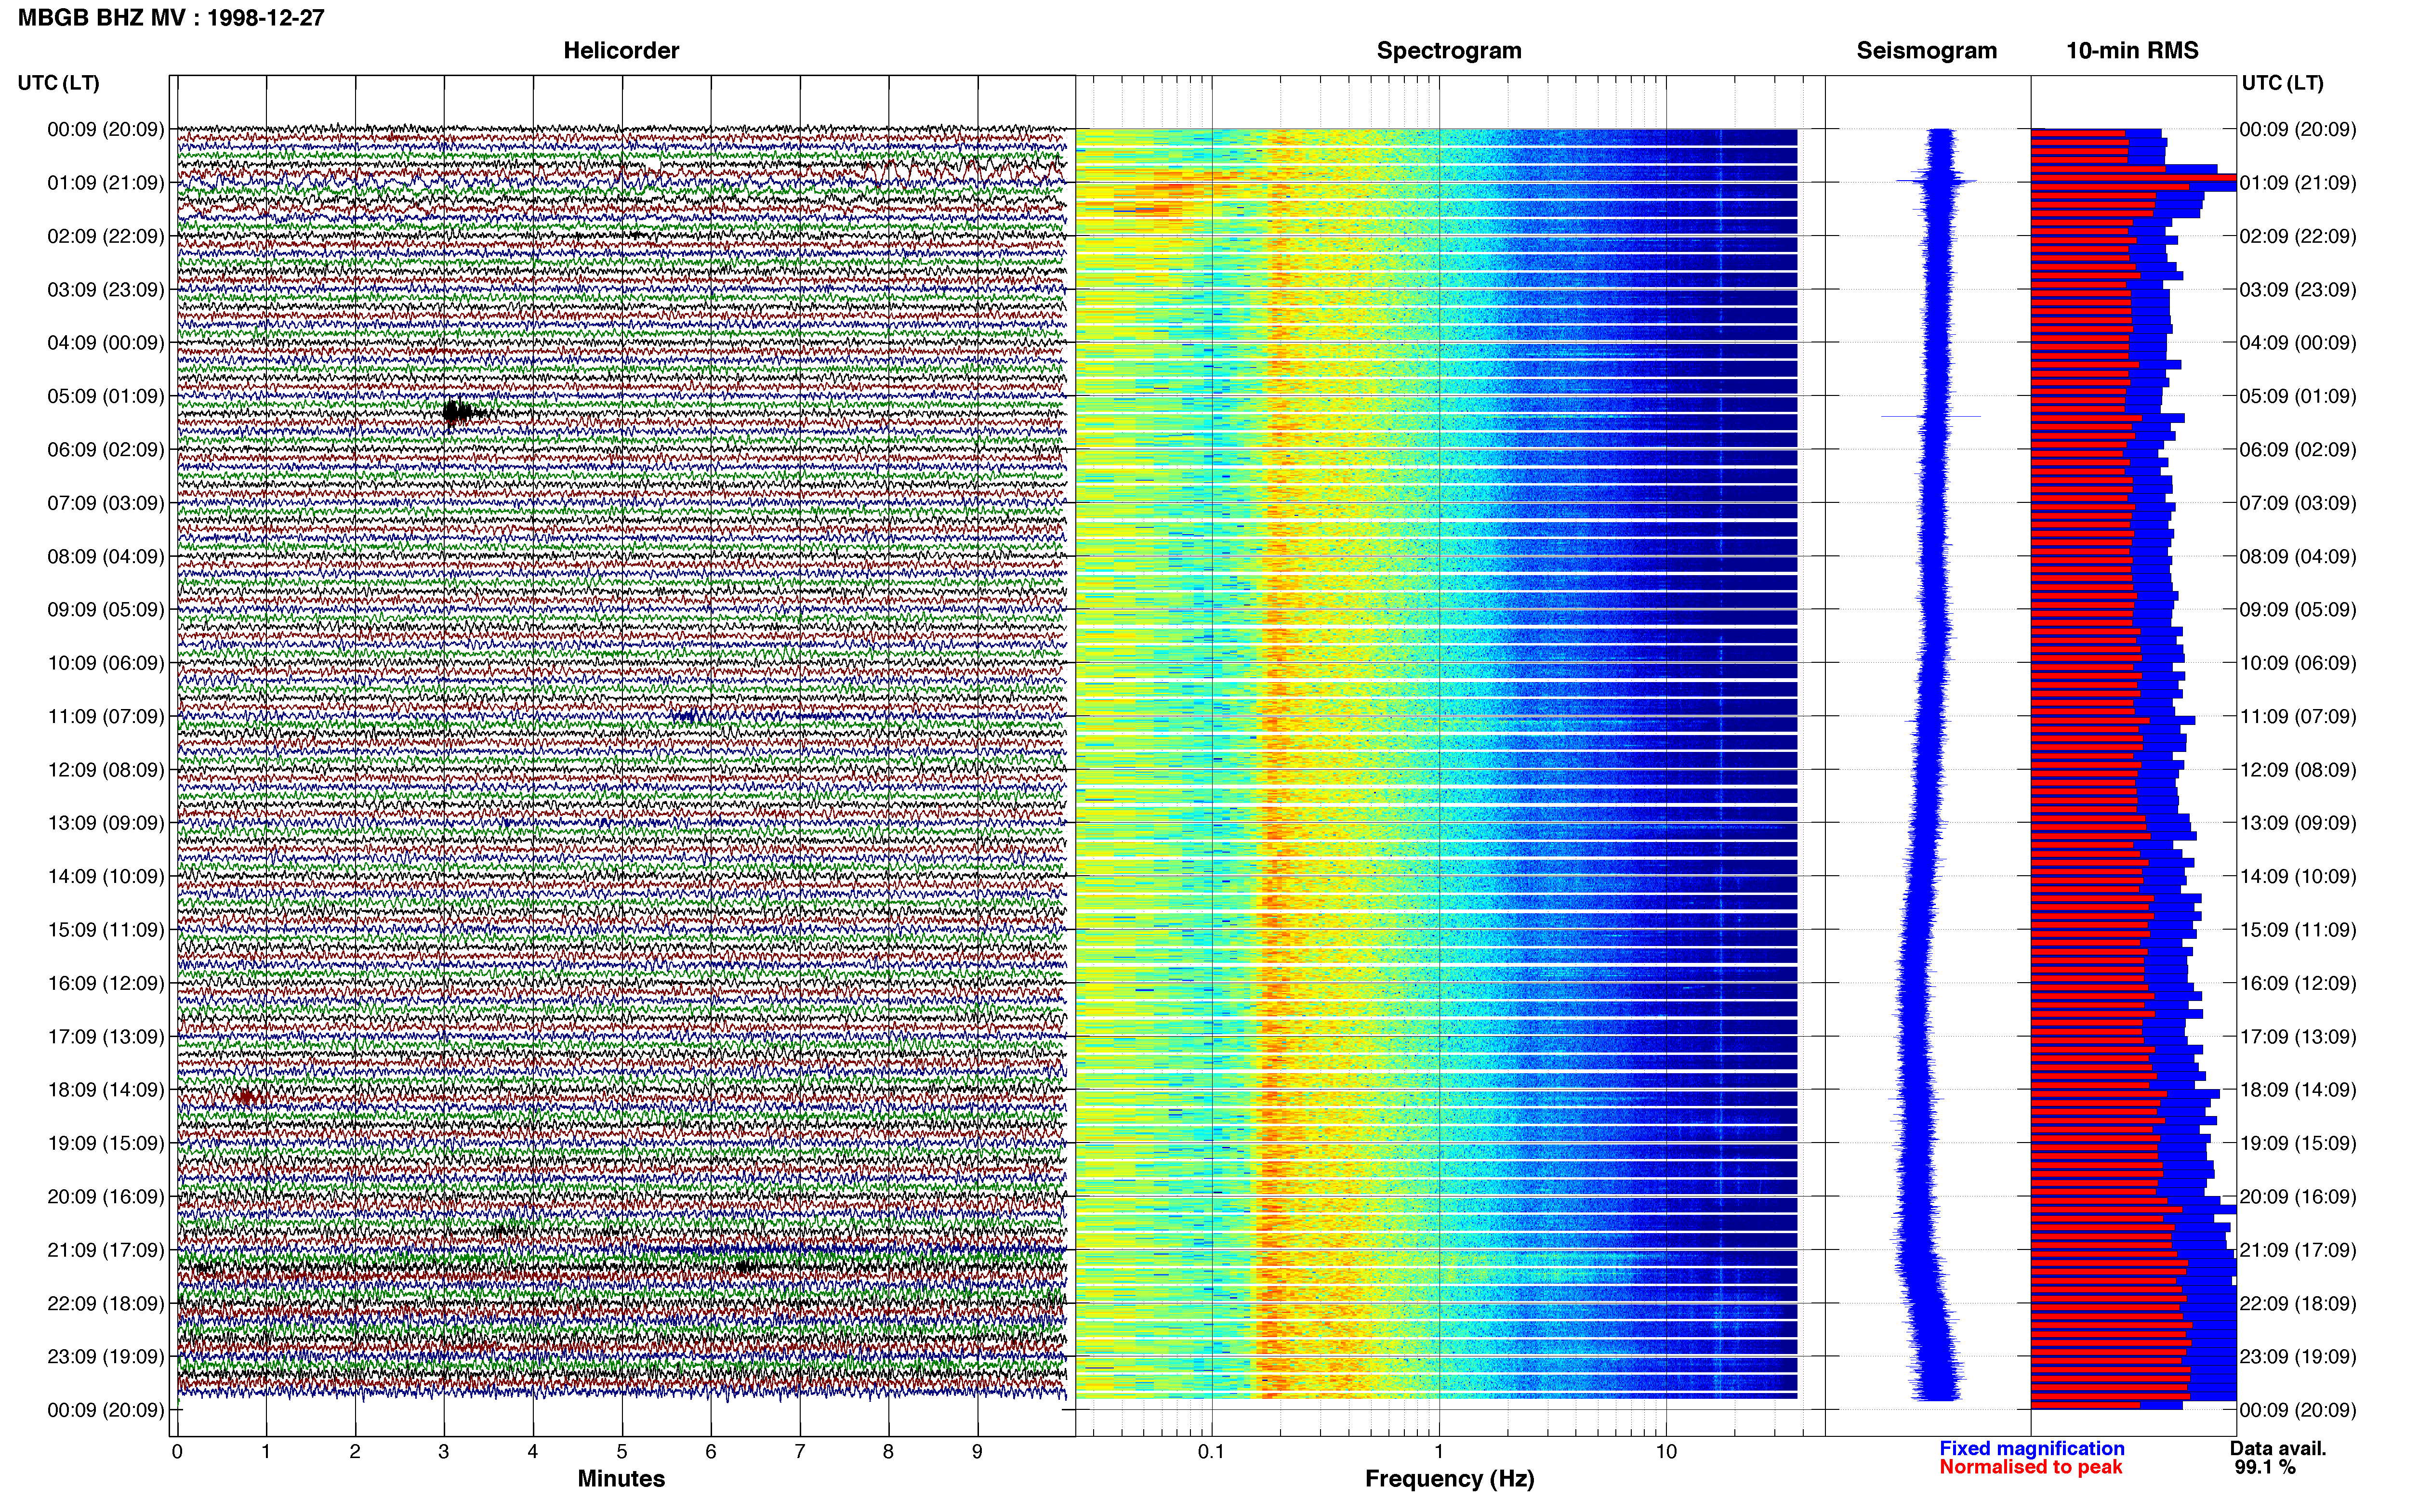The width and height of the screenshot is (2418, 1512).
Task: Click the Helicorder panel heading
Action: (621, 51)
